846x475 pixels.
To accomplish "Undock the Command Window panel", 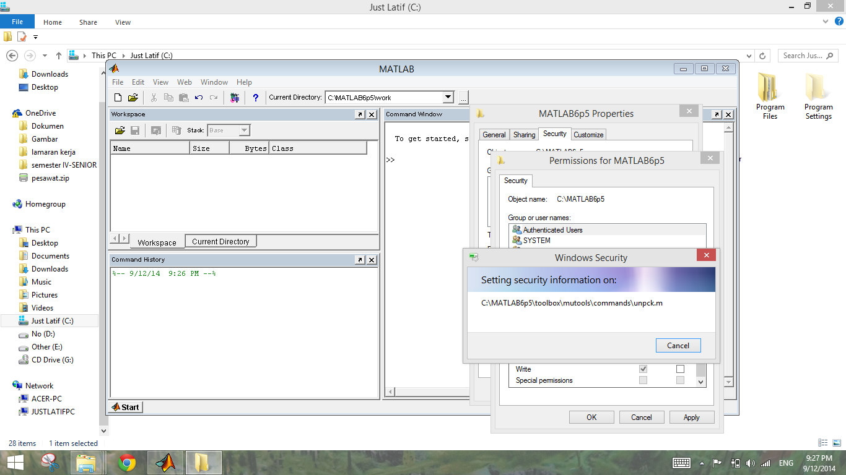I will pyautogui.click(x=717, y=114).
